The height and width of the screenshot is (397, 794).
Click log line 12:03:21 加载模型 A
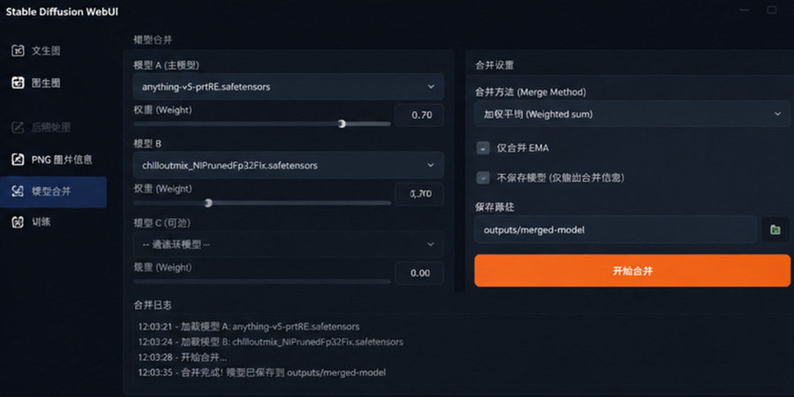tap(249, 326)
